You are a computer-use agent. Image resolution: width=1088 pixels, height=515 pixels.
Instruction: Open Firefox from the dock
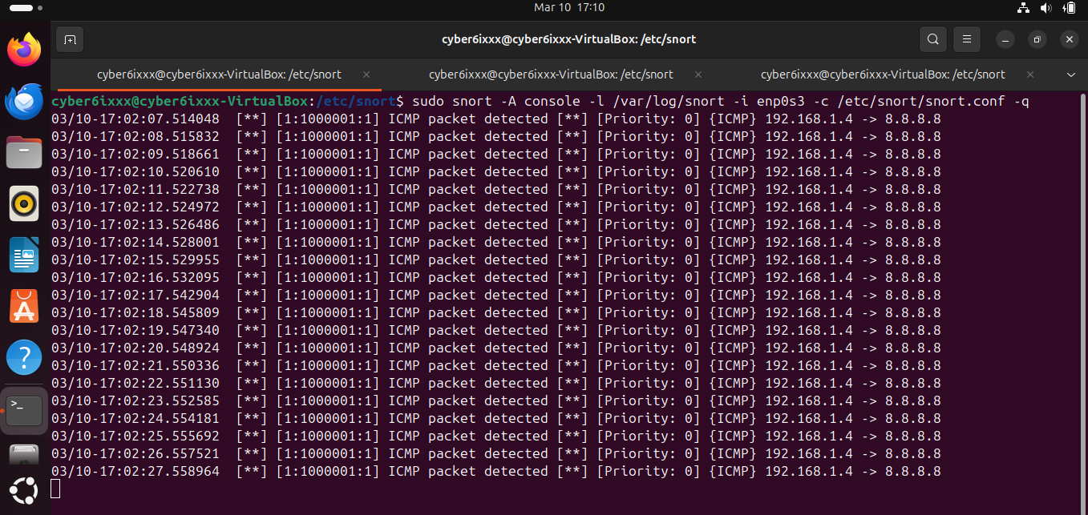24,50
